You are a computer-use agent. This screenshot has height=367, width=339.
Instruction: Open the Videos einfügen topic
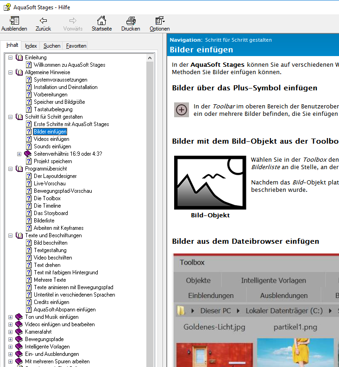pos(51,139)
